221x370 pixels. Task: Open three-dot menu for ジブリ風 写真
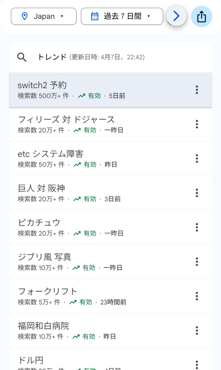[x=197, y=262]
